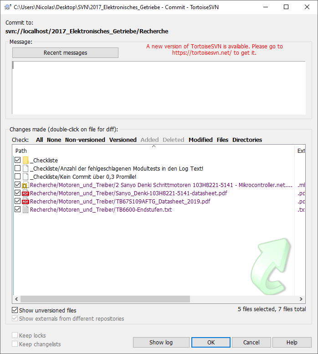Click the horizontal scrollbar thumb in file list
Screen dimensions: 318x354
105,299
